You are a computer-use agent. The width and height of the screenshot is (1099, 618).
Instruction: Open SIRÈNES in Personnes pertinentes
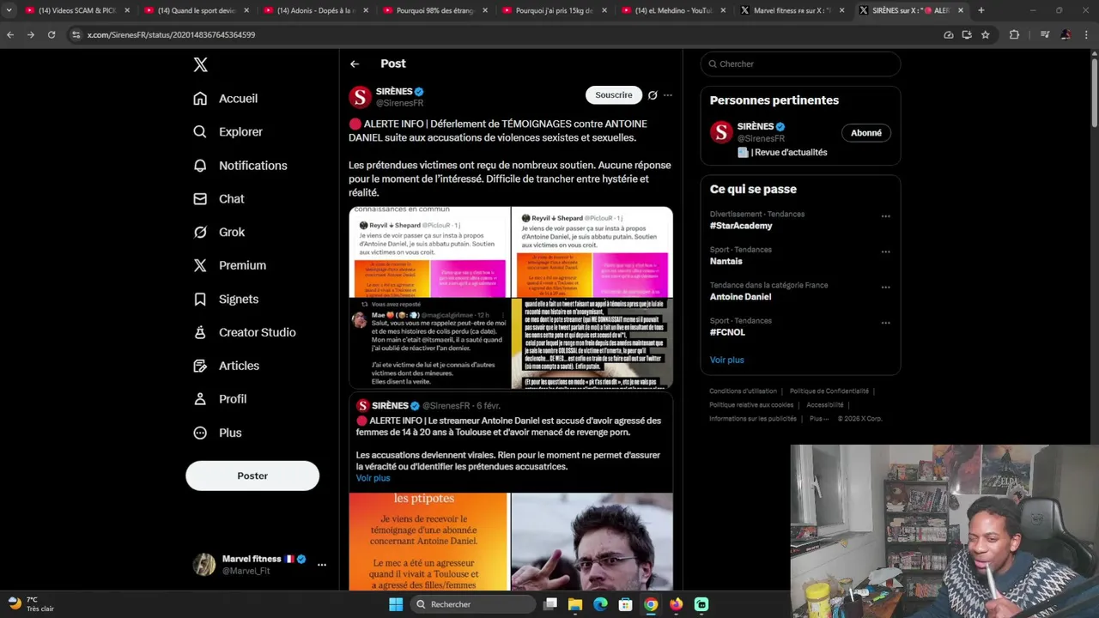coord(756,126)
